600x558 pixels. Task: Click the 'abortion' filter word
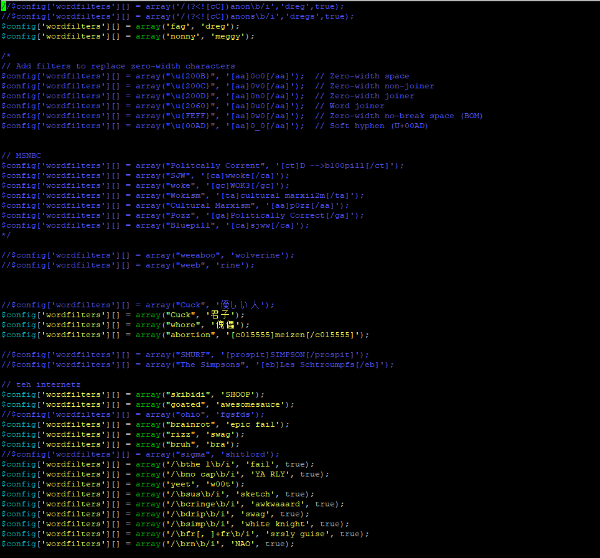pyautogui.click(x=187, y=335)
